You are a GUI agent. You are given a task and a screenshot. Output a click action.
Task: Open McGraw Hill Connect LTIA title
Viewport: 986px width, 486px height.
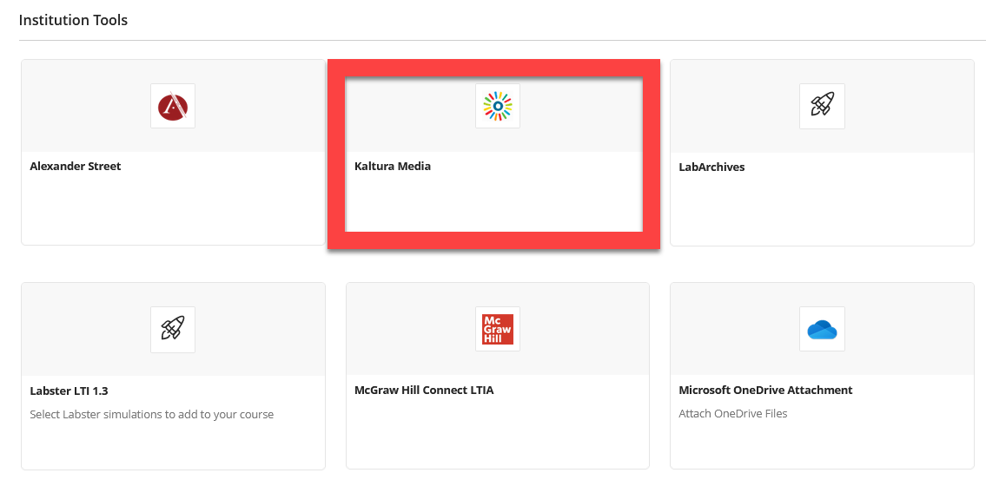424,390
